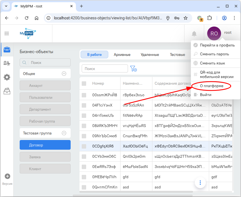Collapse the Тестовая группа section
Image resolution: width=241 pixels, height=197 pixels.
(64, 133)
